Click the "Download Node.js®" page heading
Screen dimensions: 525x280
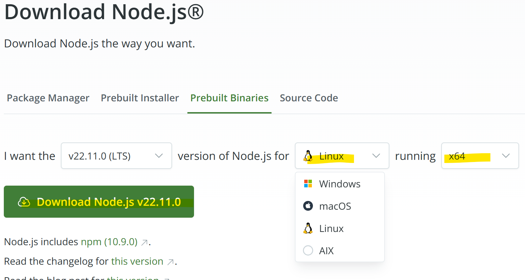[x=104, y=12]
